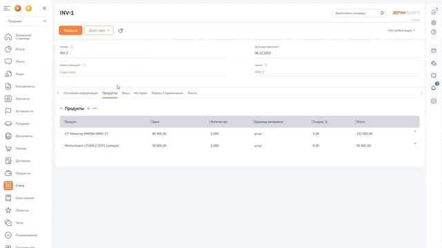442x248 pixels.
Task: Collapse sidebar with double-chevron icon
Action: pos(44,8)
